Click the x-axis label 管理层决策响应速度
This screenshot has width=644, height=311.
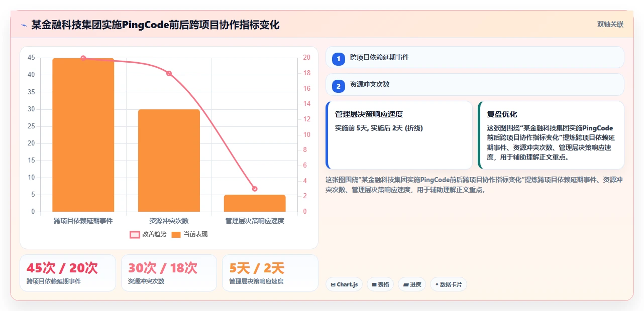pyautogui.click(x=255, y=221)
